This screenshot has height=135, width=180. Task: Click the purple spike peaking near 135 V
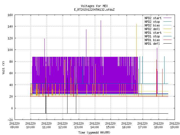pyautogui.click(x=86, y=43)
